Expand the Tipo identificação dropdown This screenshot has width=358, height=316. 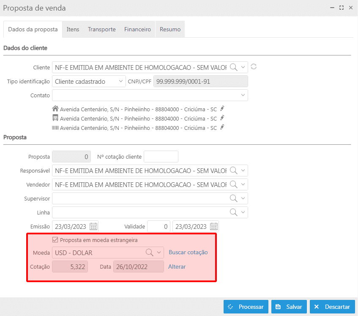click(120, 82)
